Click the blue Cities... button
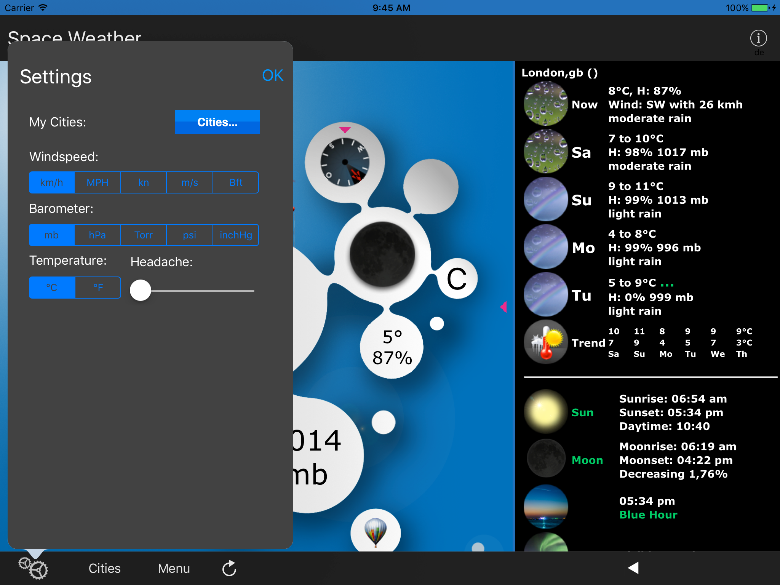The image size is (780, 585). 217,122
